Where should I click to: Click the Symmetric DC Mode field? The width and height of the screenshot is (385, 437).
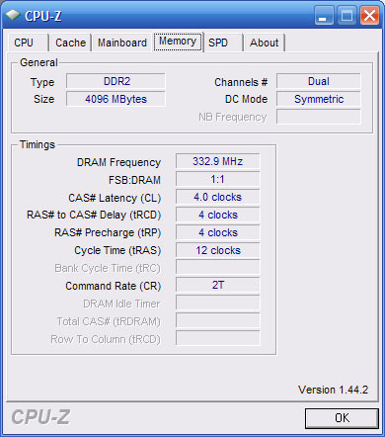tap(319, 99)
